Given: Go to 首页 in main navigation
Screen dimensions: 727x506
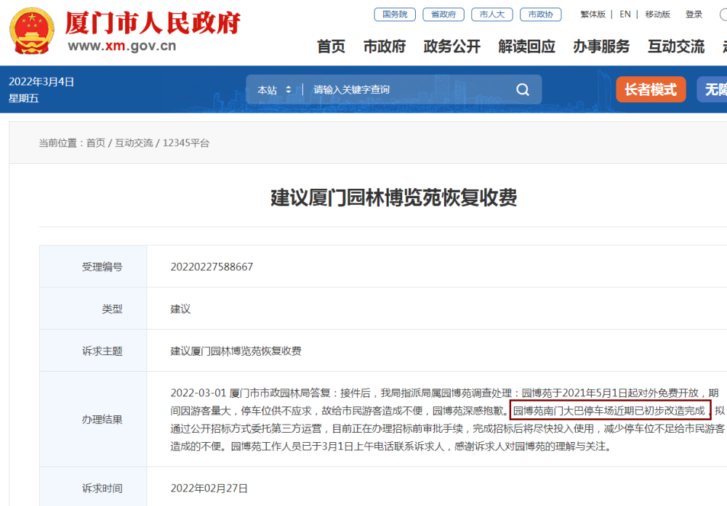Looking at the screenshot, I should (331, 46).
